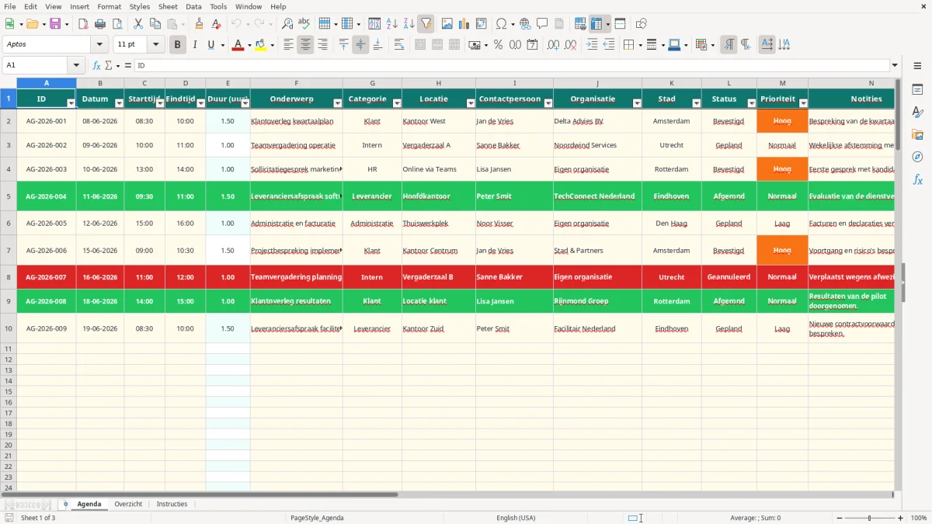The width and height of the screenshot is (932, 524).
Task: Click the horizontal scrollbar thumb
Action: tap(200, 494)
